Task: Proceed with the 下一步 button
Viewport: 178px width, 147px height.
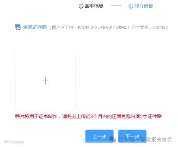Action: click(132, 136)
